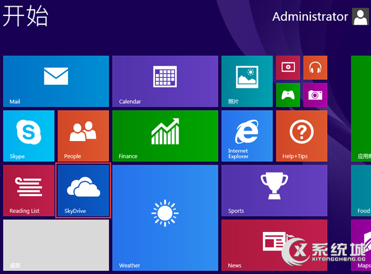The height and width of the screenshot is (274, 371).
Task: Open the Sports trophy tile
Action: [275, 191]
